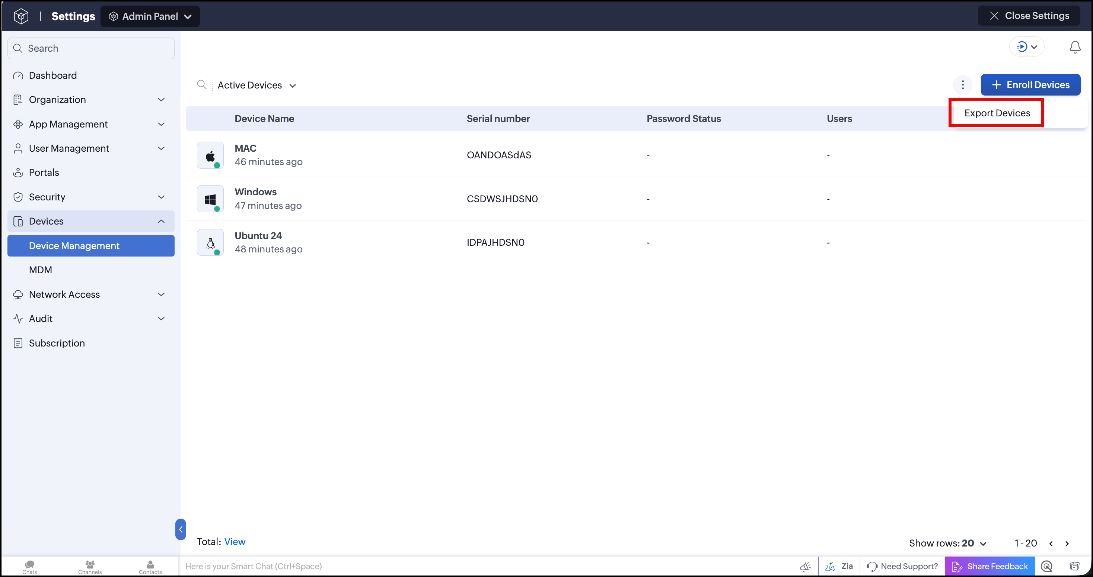
Task: Click the View total link
Action: (235, 542)
